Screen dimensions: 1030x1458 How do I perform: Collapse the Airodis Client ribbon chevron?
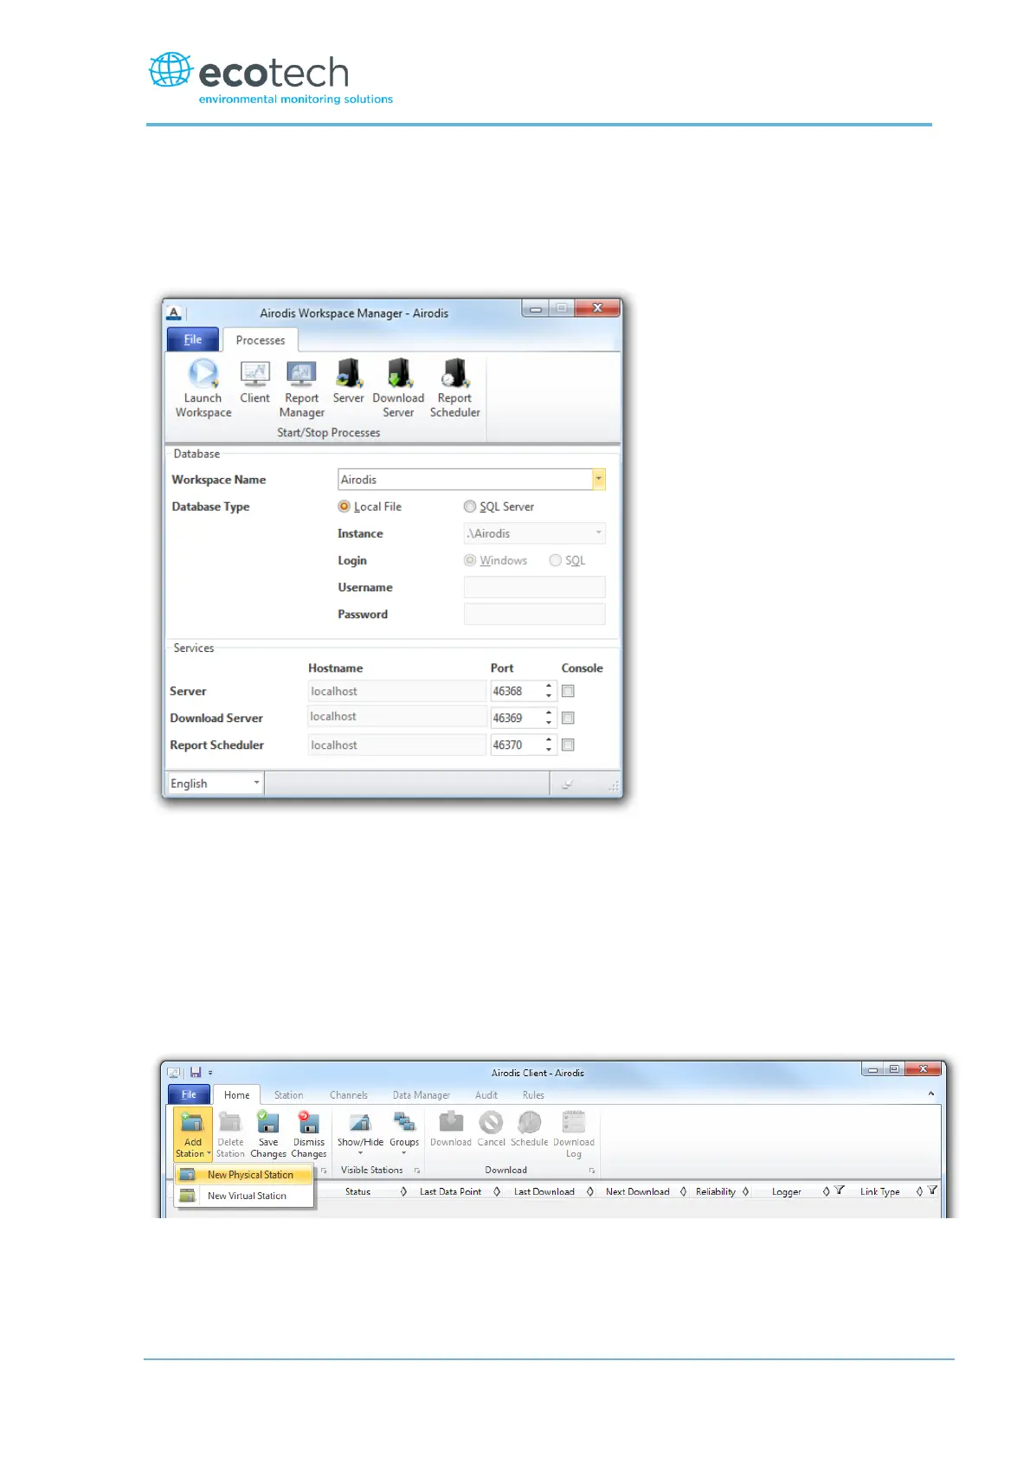931,1093
